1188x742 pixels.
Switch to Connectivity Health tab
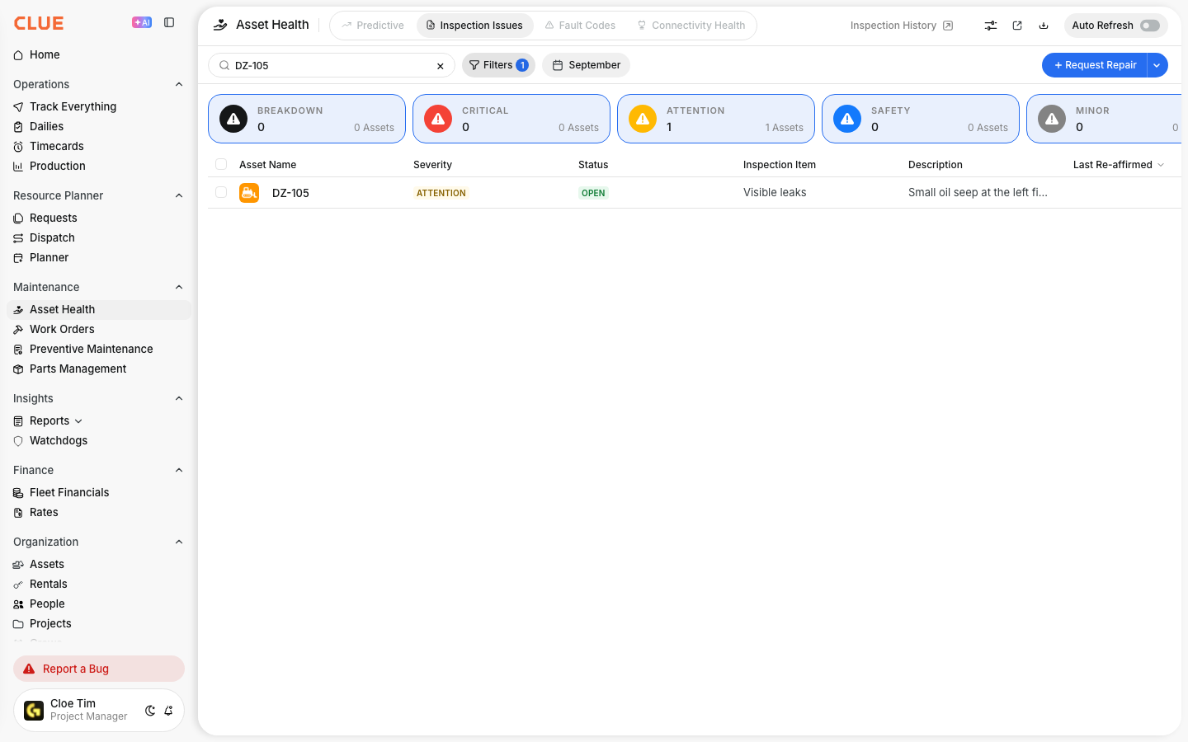click(x=691, y=26)
